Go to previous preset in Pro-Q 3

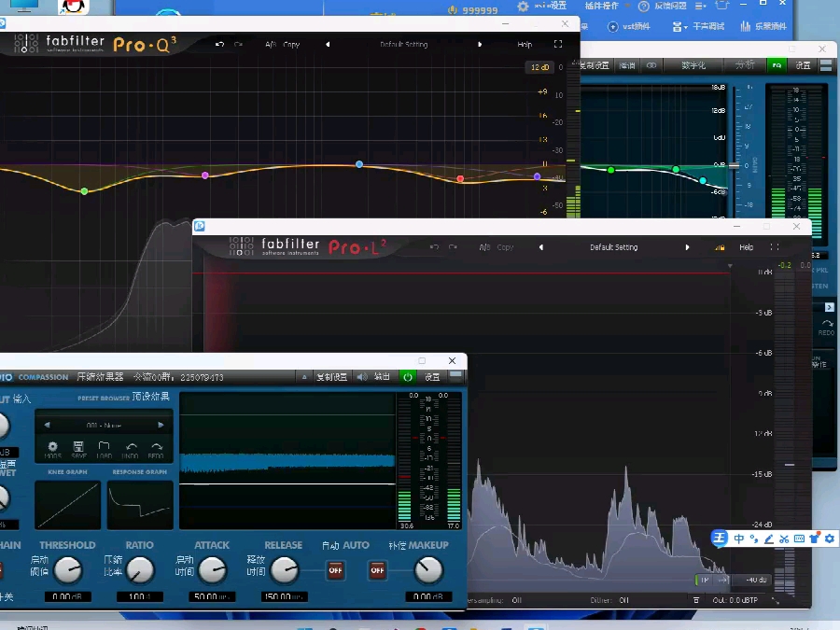point(328,45)
